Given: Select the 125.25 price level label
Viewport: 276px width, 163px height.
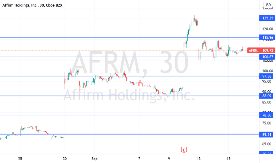Looking at the screenshot, I should pyautogui.click(x=267, y=18).
